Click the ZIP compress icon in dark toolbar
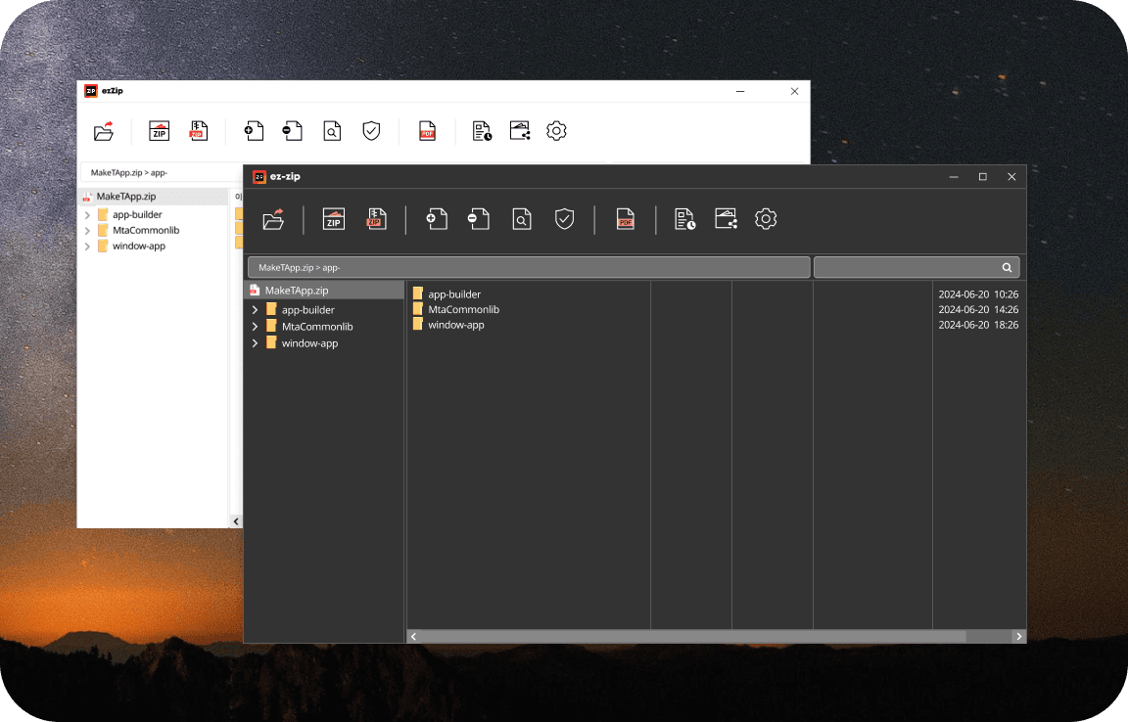 point(334,218)
